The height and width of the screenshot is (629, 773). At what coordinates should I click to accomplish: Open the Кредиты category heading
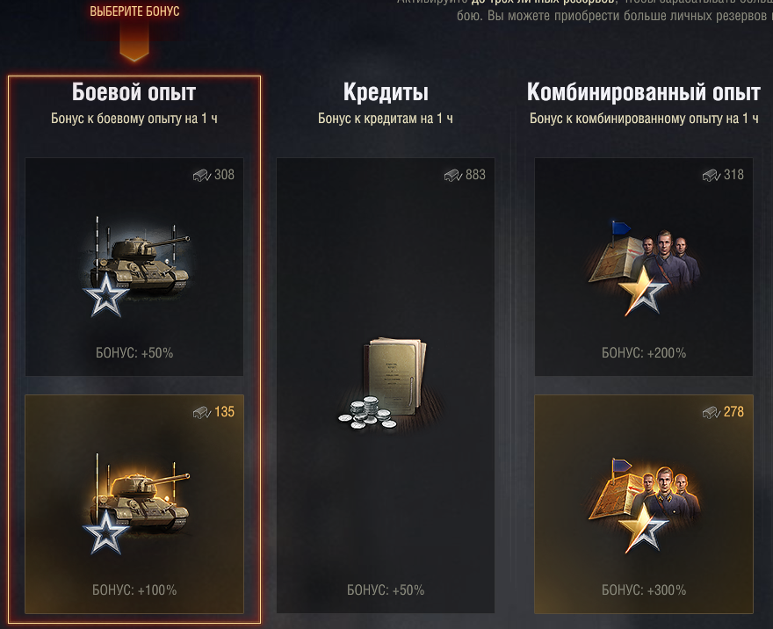(386, 92)
